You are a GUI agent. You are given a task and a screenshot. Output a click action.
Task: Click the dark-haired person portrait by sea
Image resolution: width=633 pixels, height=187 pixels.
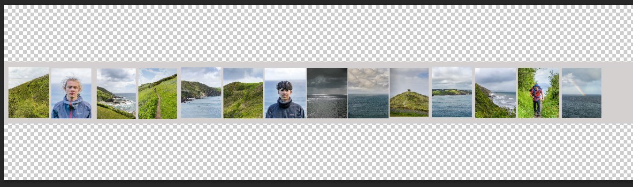pyautogui.click(x=285, y=93)
